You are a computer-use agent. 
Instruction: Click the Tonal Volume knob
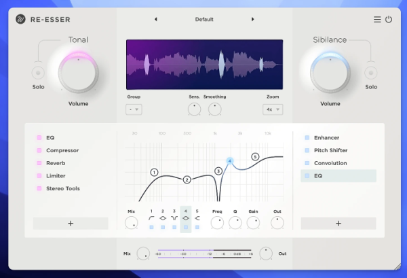pos(78,73)
